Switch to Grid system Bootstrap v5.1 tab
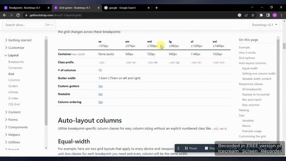Image resolution: width=286 pixels, height=161 pixels. click(75, 8)
